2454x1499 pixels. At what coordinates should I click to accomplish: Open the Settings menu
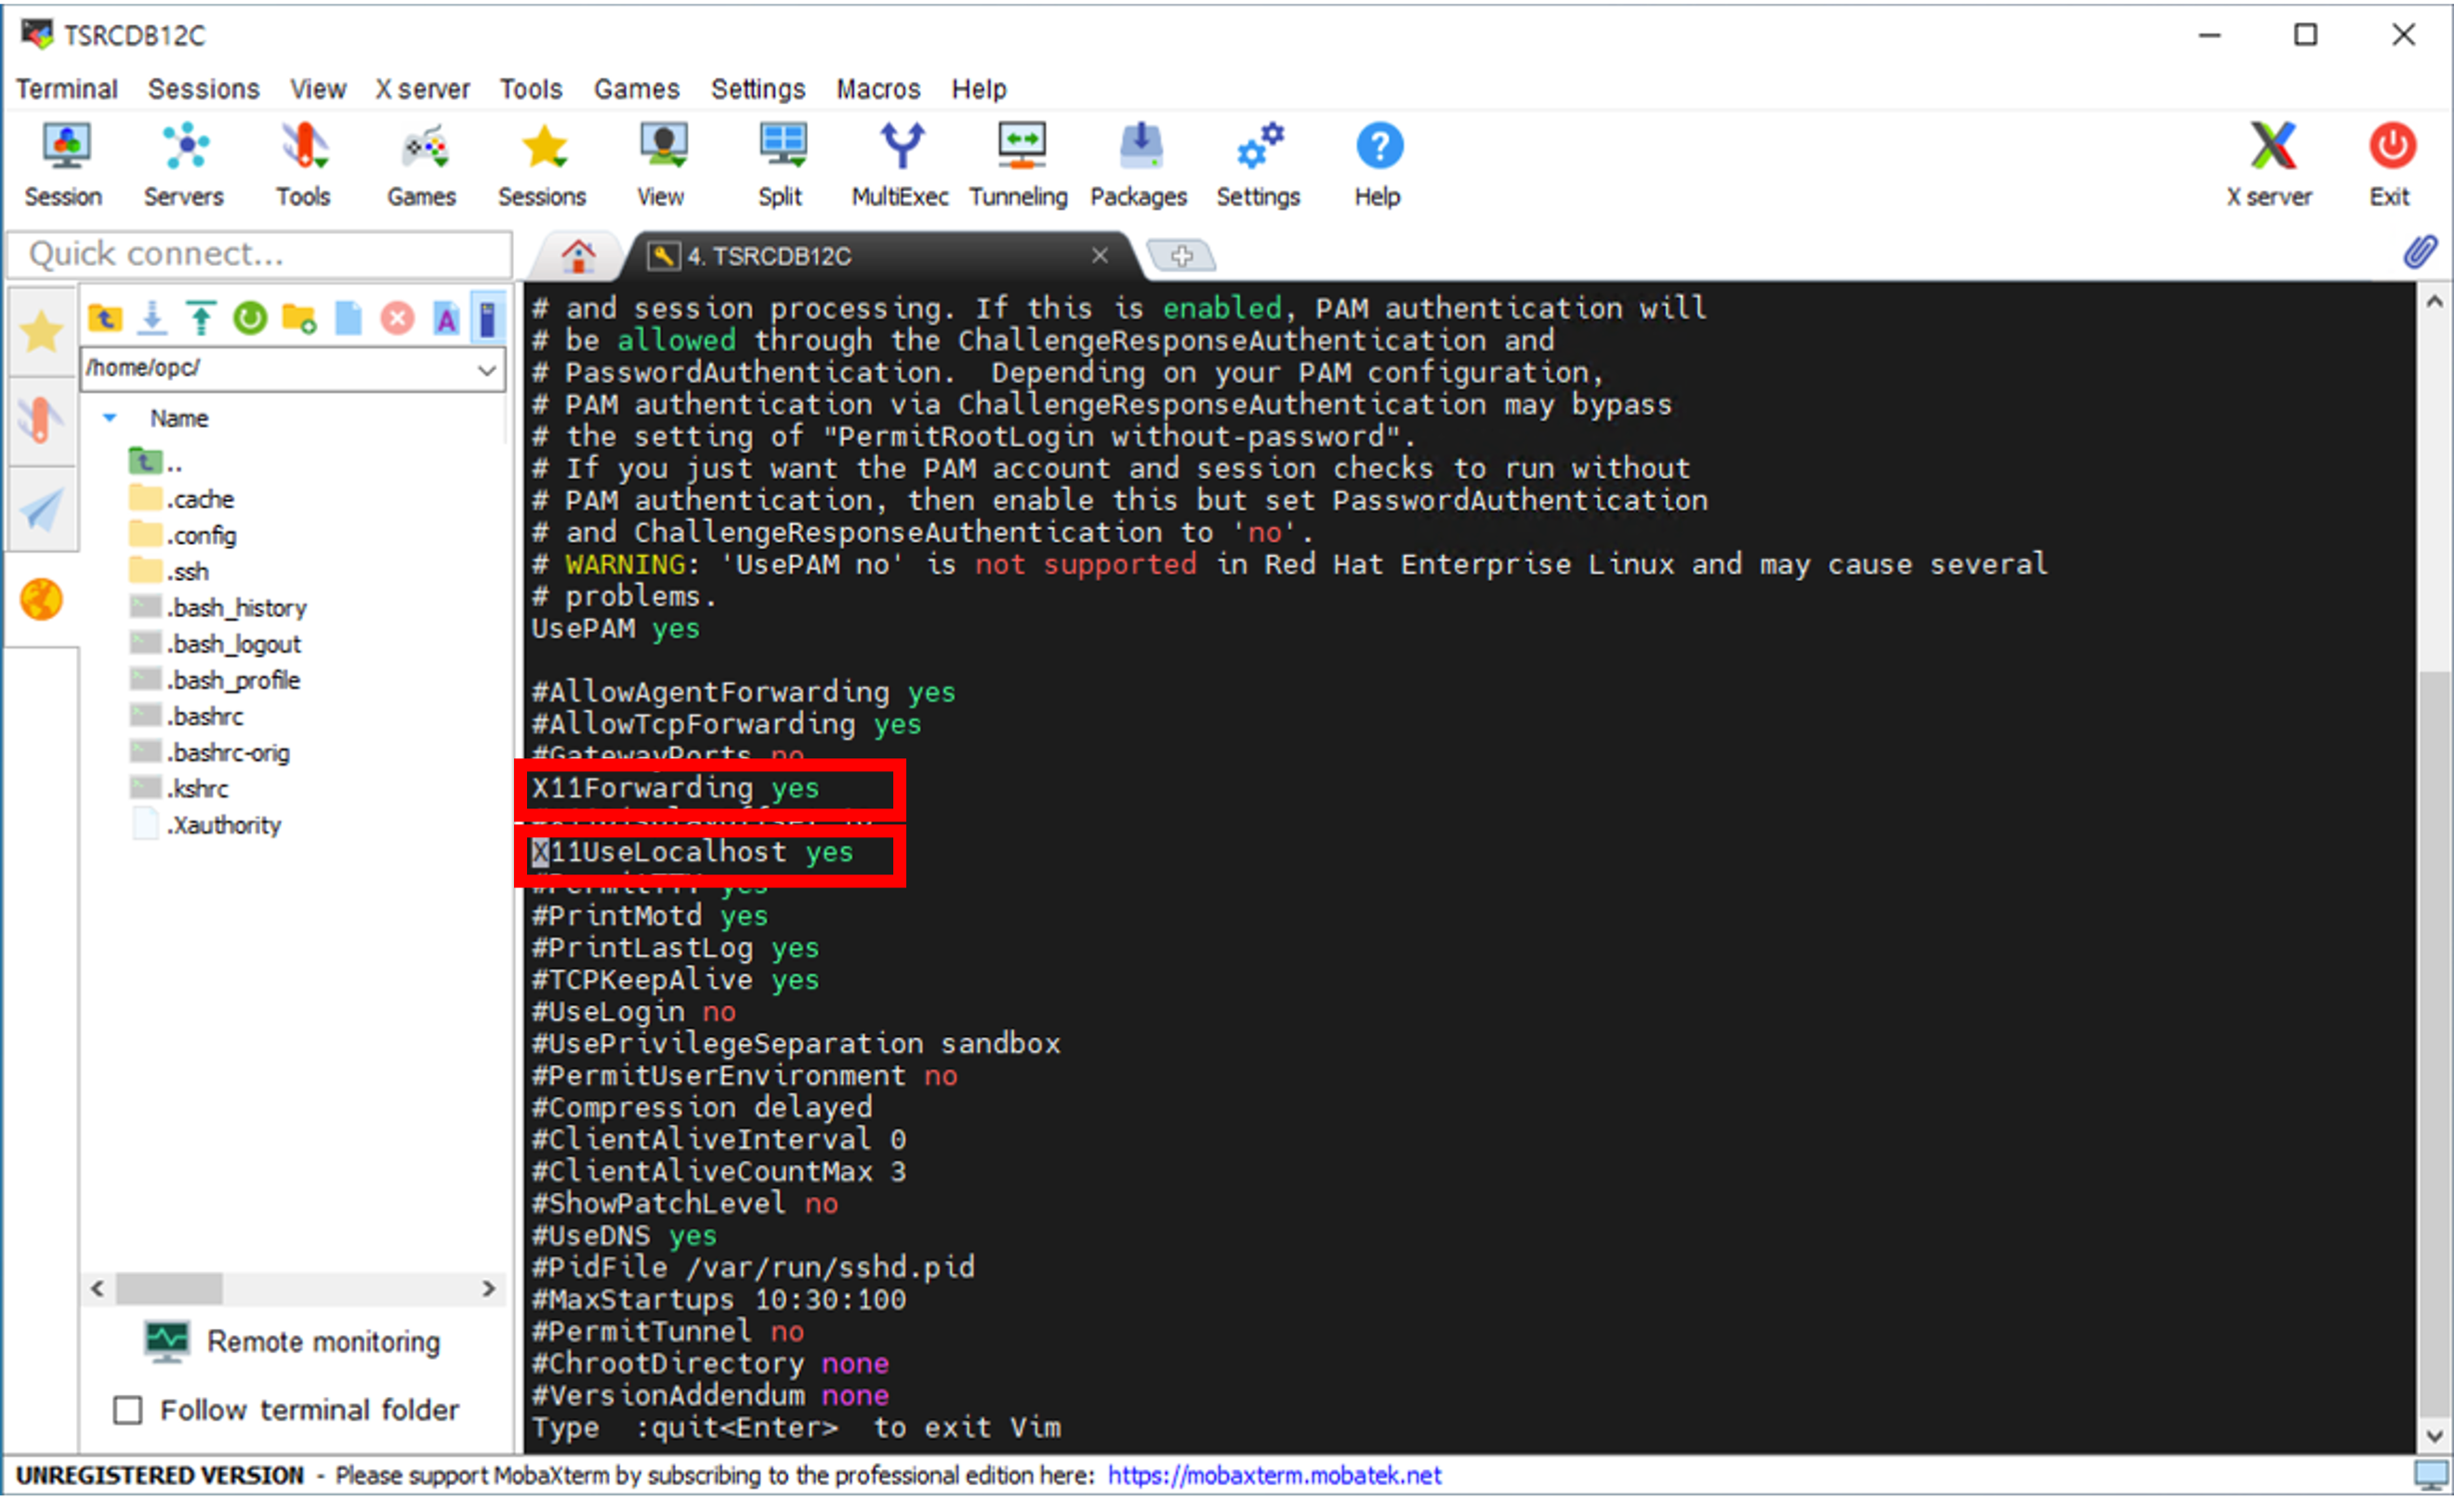759,89
